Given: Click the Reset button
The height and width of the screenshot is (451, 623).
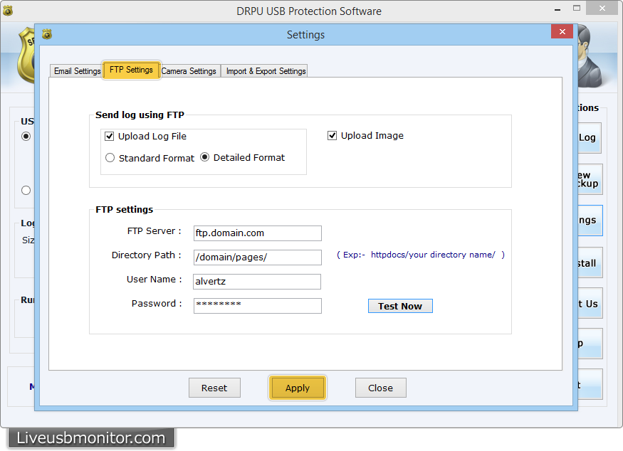Looking at the screenshot, I should click(x=214, y=388).
